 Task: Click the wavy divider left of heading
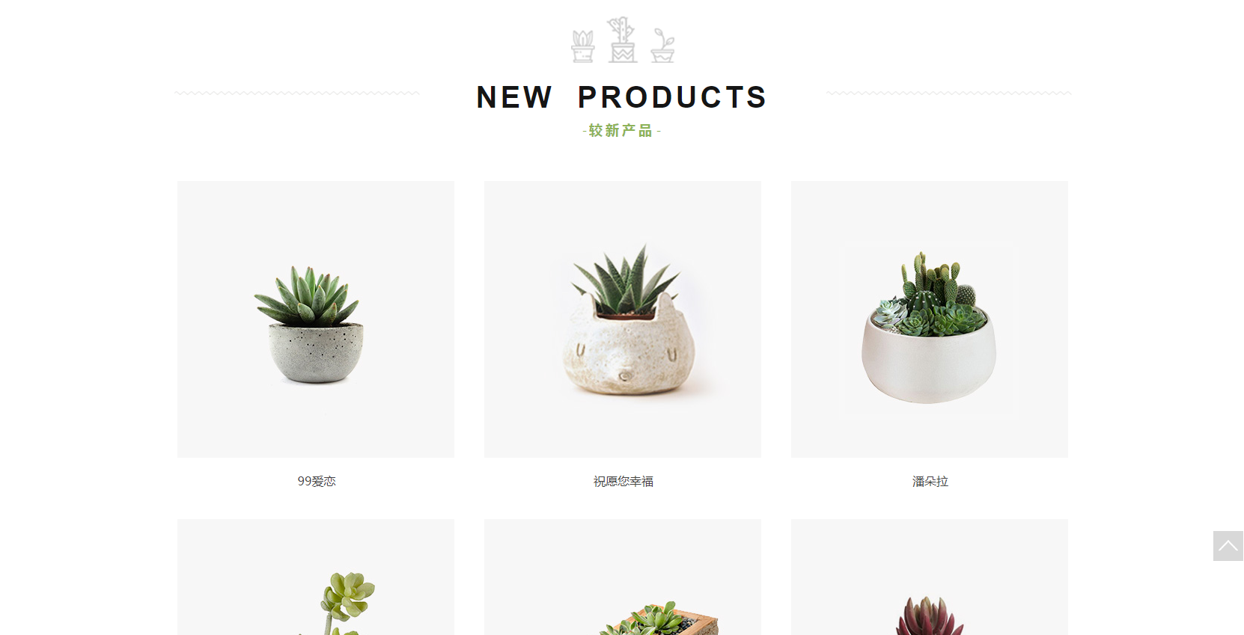pos(297,93)
